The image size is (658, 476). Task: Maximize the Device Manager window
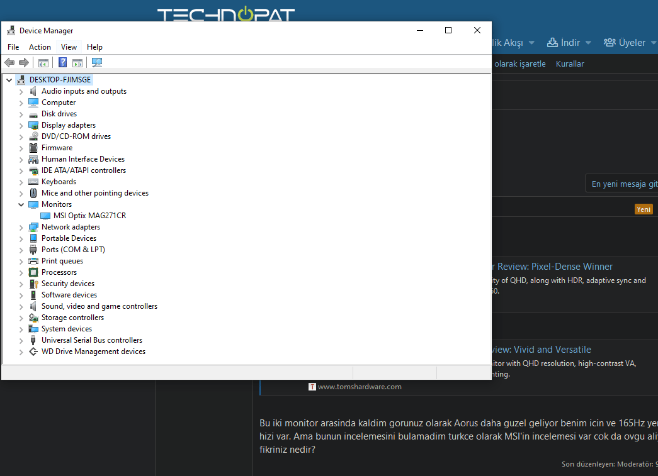(x=448, y=30)
